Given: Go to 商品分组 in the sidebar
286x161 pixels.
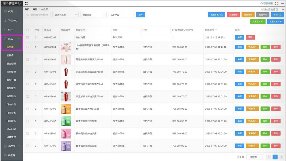Looking at the screenshot, I should point(11,80).
